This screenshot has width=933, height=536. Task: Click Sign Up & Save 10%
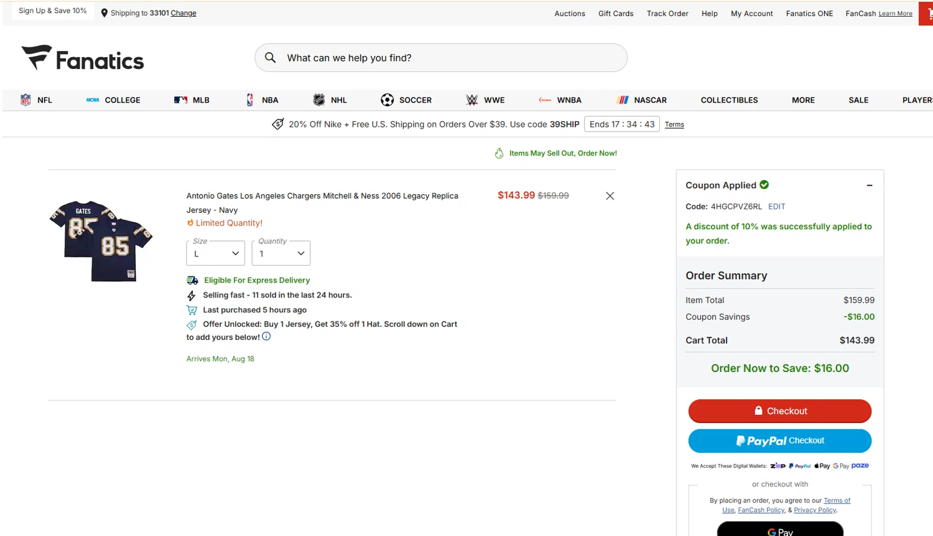click(x=53, y=11)
